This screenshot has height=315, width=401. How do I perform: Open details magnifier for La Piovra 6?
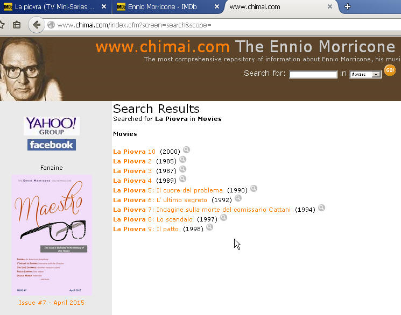coord(238,198)
